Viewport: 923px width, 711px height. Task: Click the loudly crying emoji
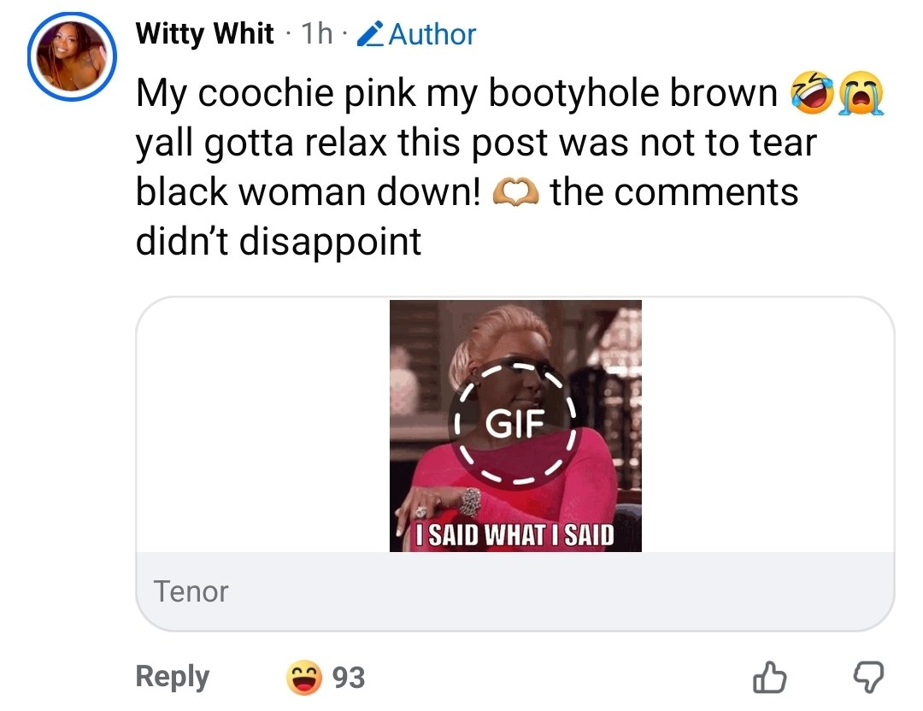861,93
